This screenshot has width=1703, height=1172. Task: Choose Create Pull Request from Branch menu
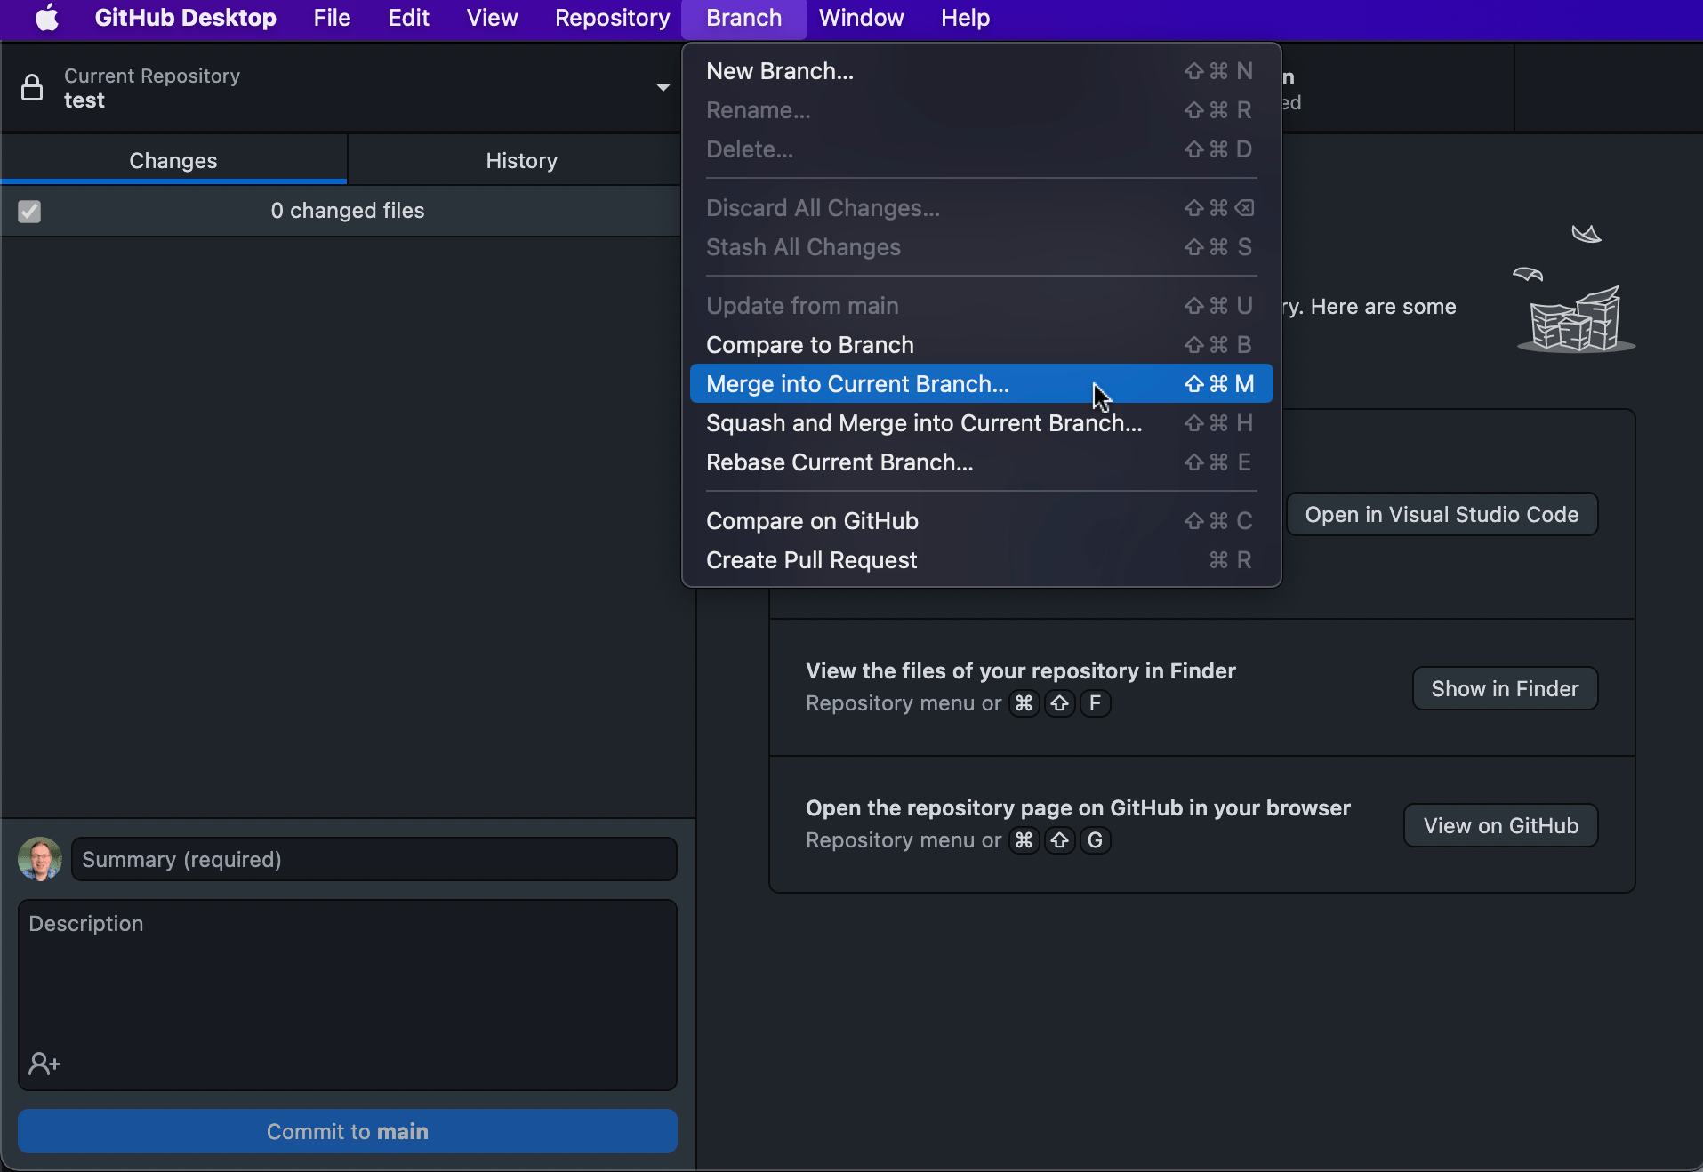point(811,560)
